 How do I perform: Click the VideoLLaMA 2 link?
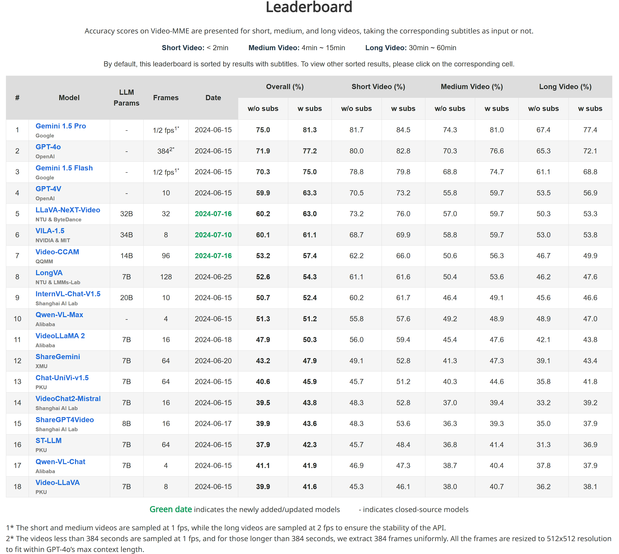point(60,336)
